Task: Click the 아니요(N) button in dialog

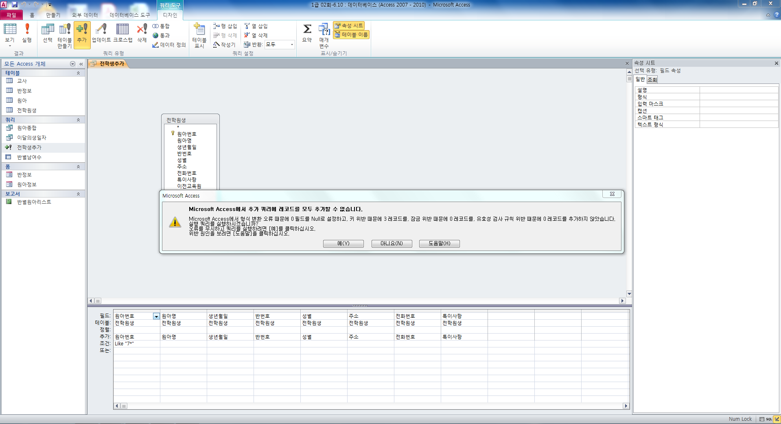Action: point(392,244)
